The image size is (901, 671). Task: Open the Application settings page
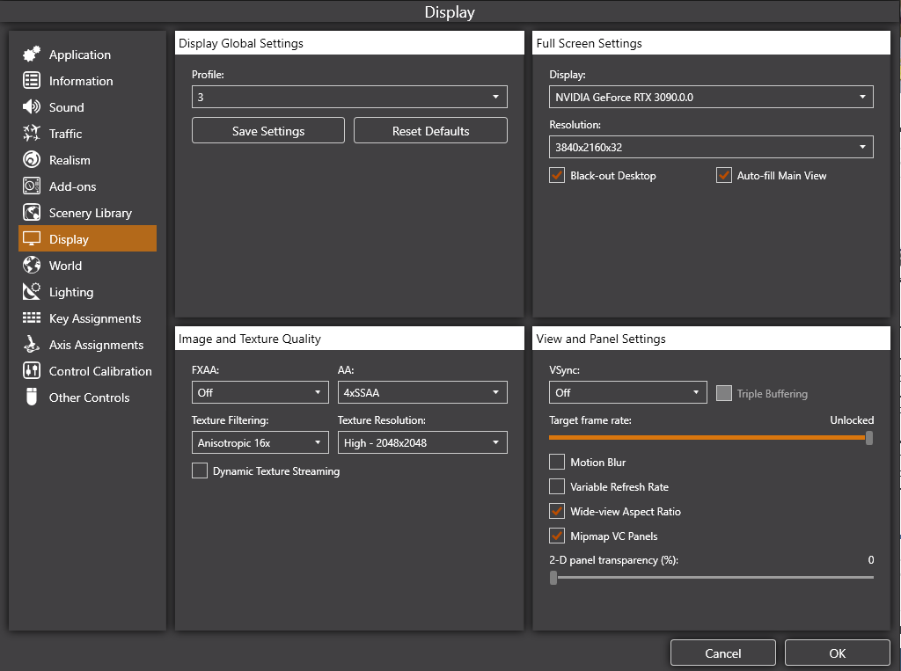[x=87, y=55]
